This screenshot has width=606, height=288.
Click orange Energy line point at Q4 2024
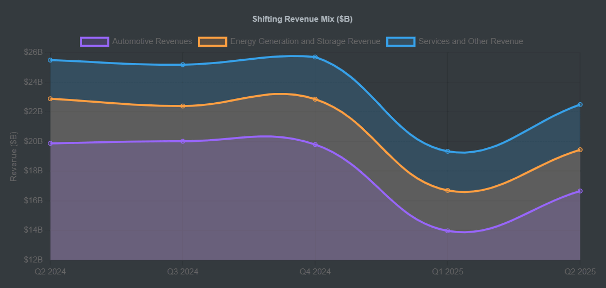315,99
